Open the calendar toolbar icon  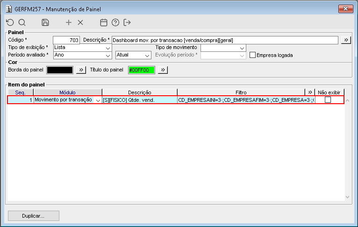point(104,22)
